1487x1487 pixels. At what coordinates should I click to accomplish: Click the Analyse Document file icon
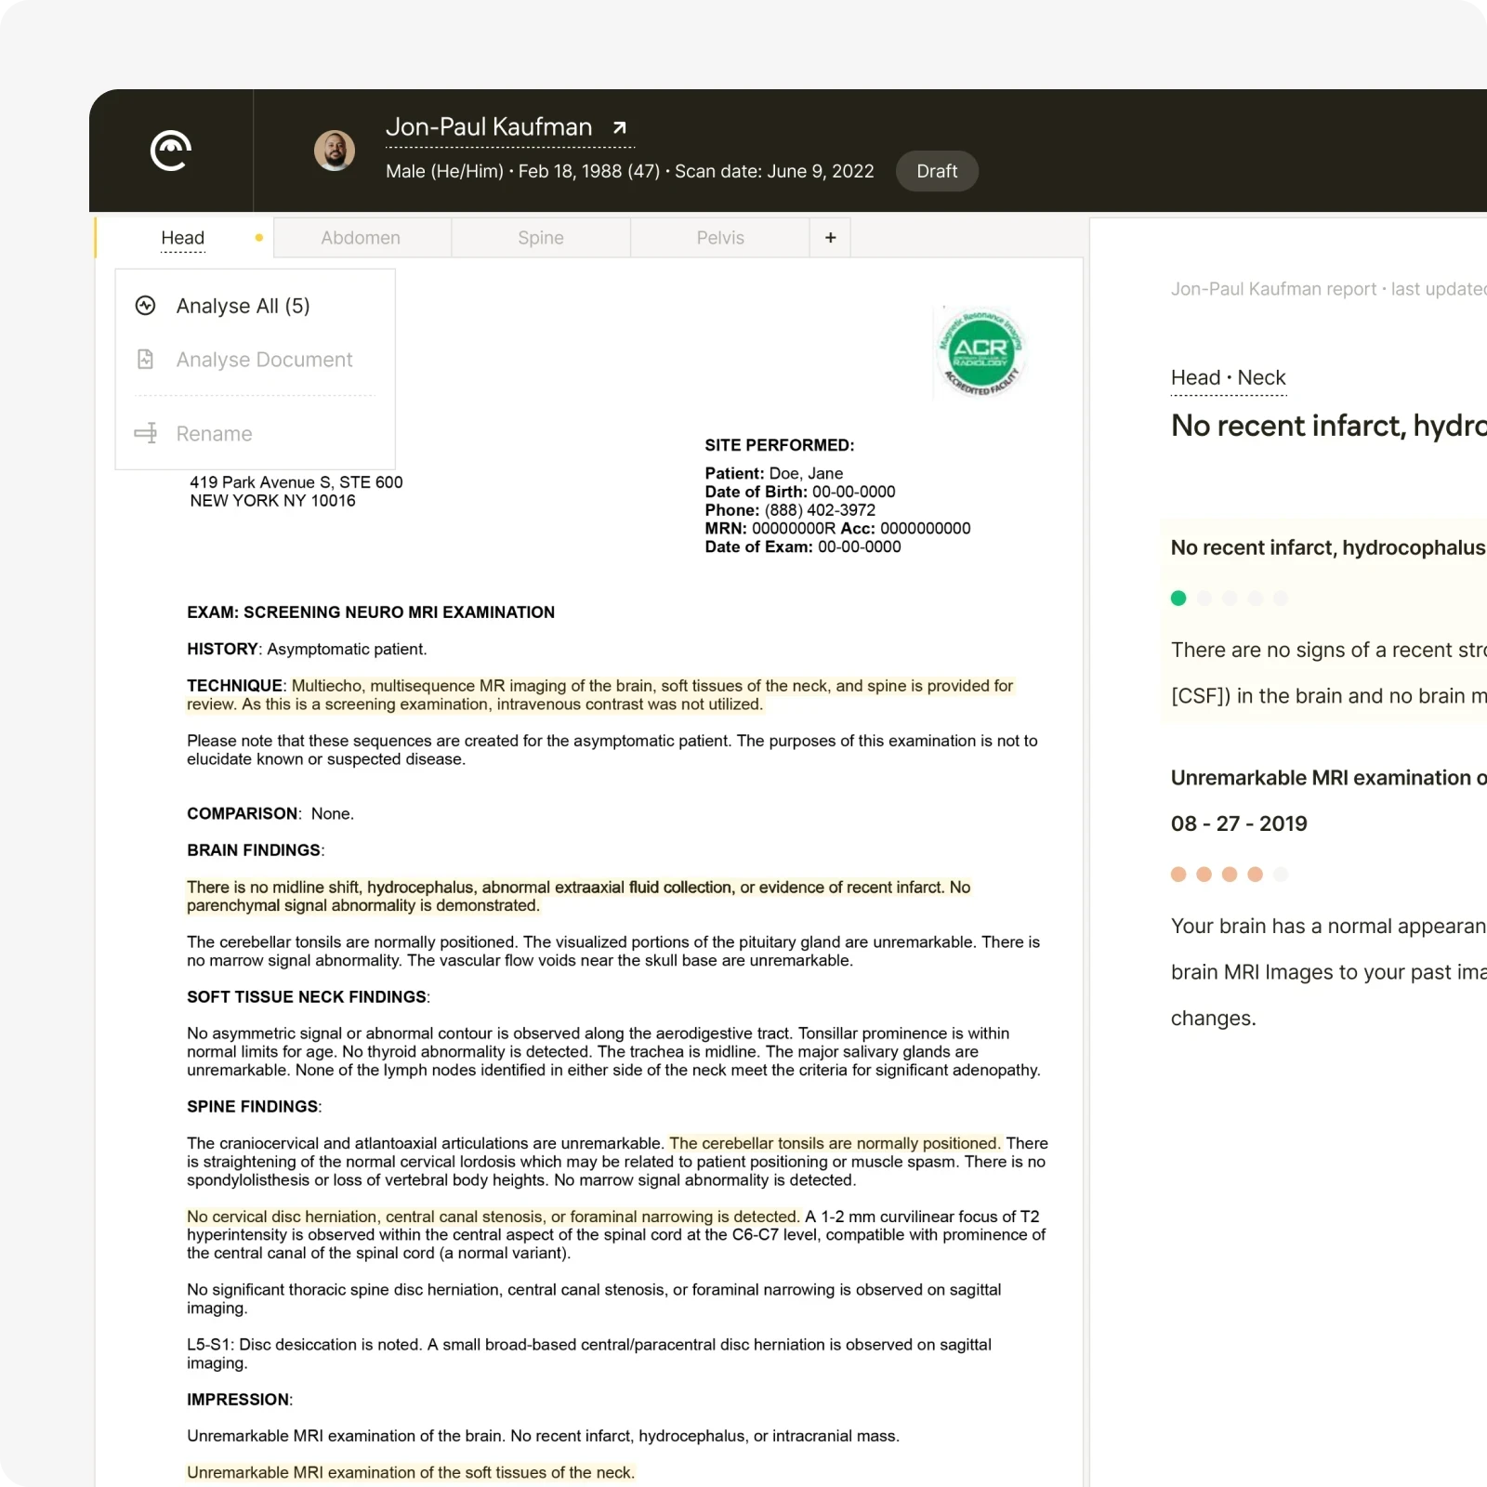coord(146,360)
